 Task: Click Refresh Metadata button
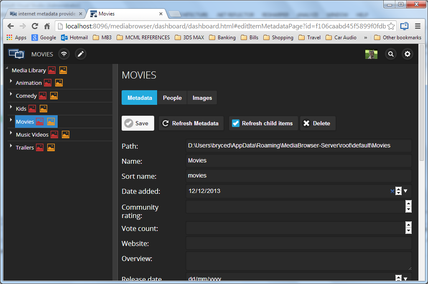(191, 123)
